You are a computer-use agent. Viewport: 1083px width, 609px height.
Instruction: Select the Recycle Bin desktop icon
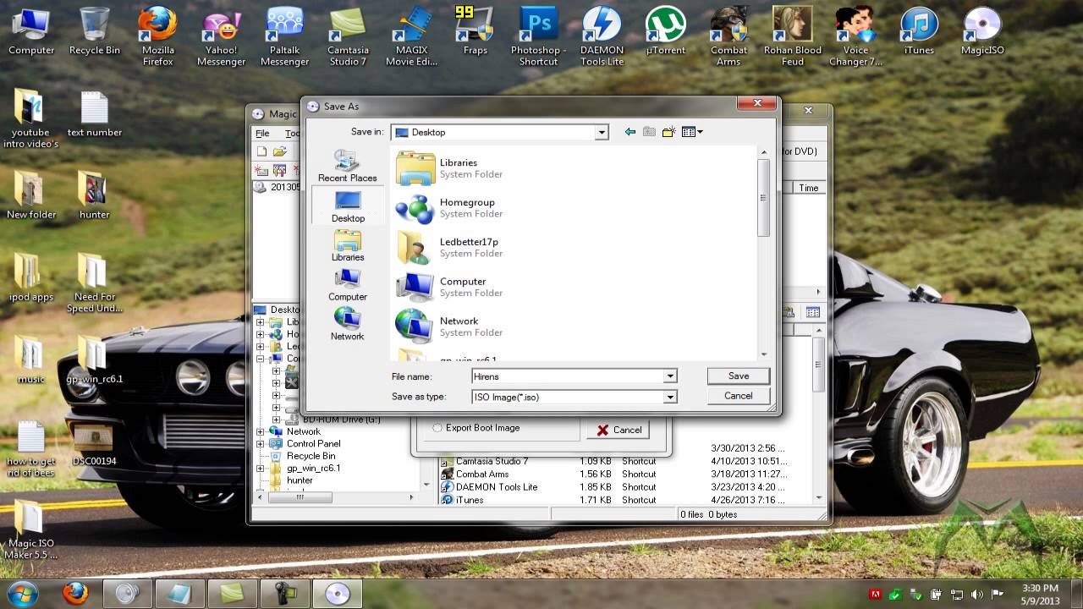tap(95, 31)
